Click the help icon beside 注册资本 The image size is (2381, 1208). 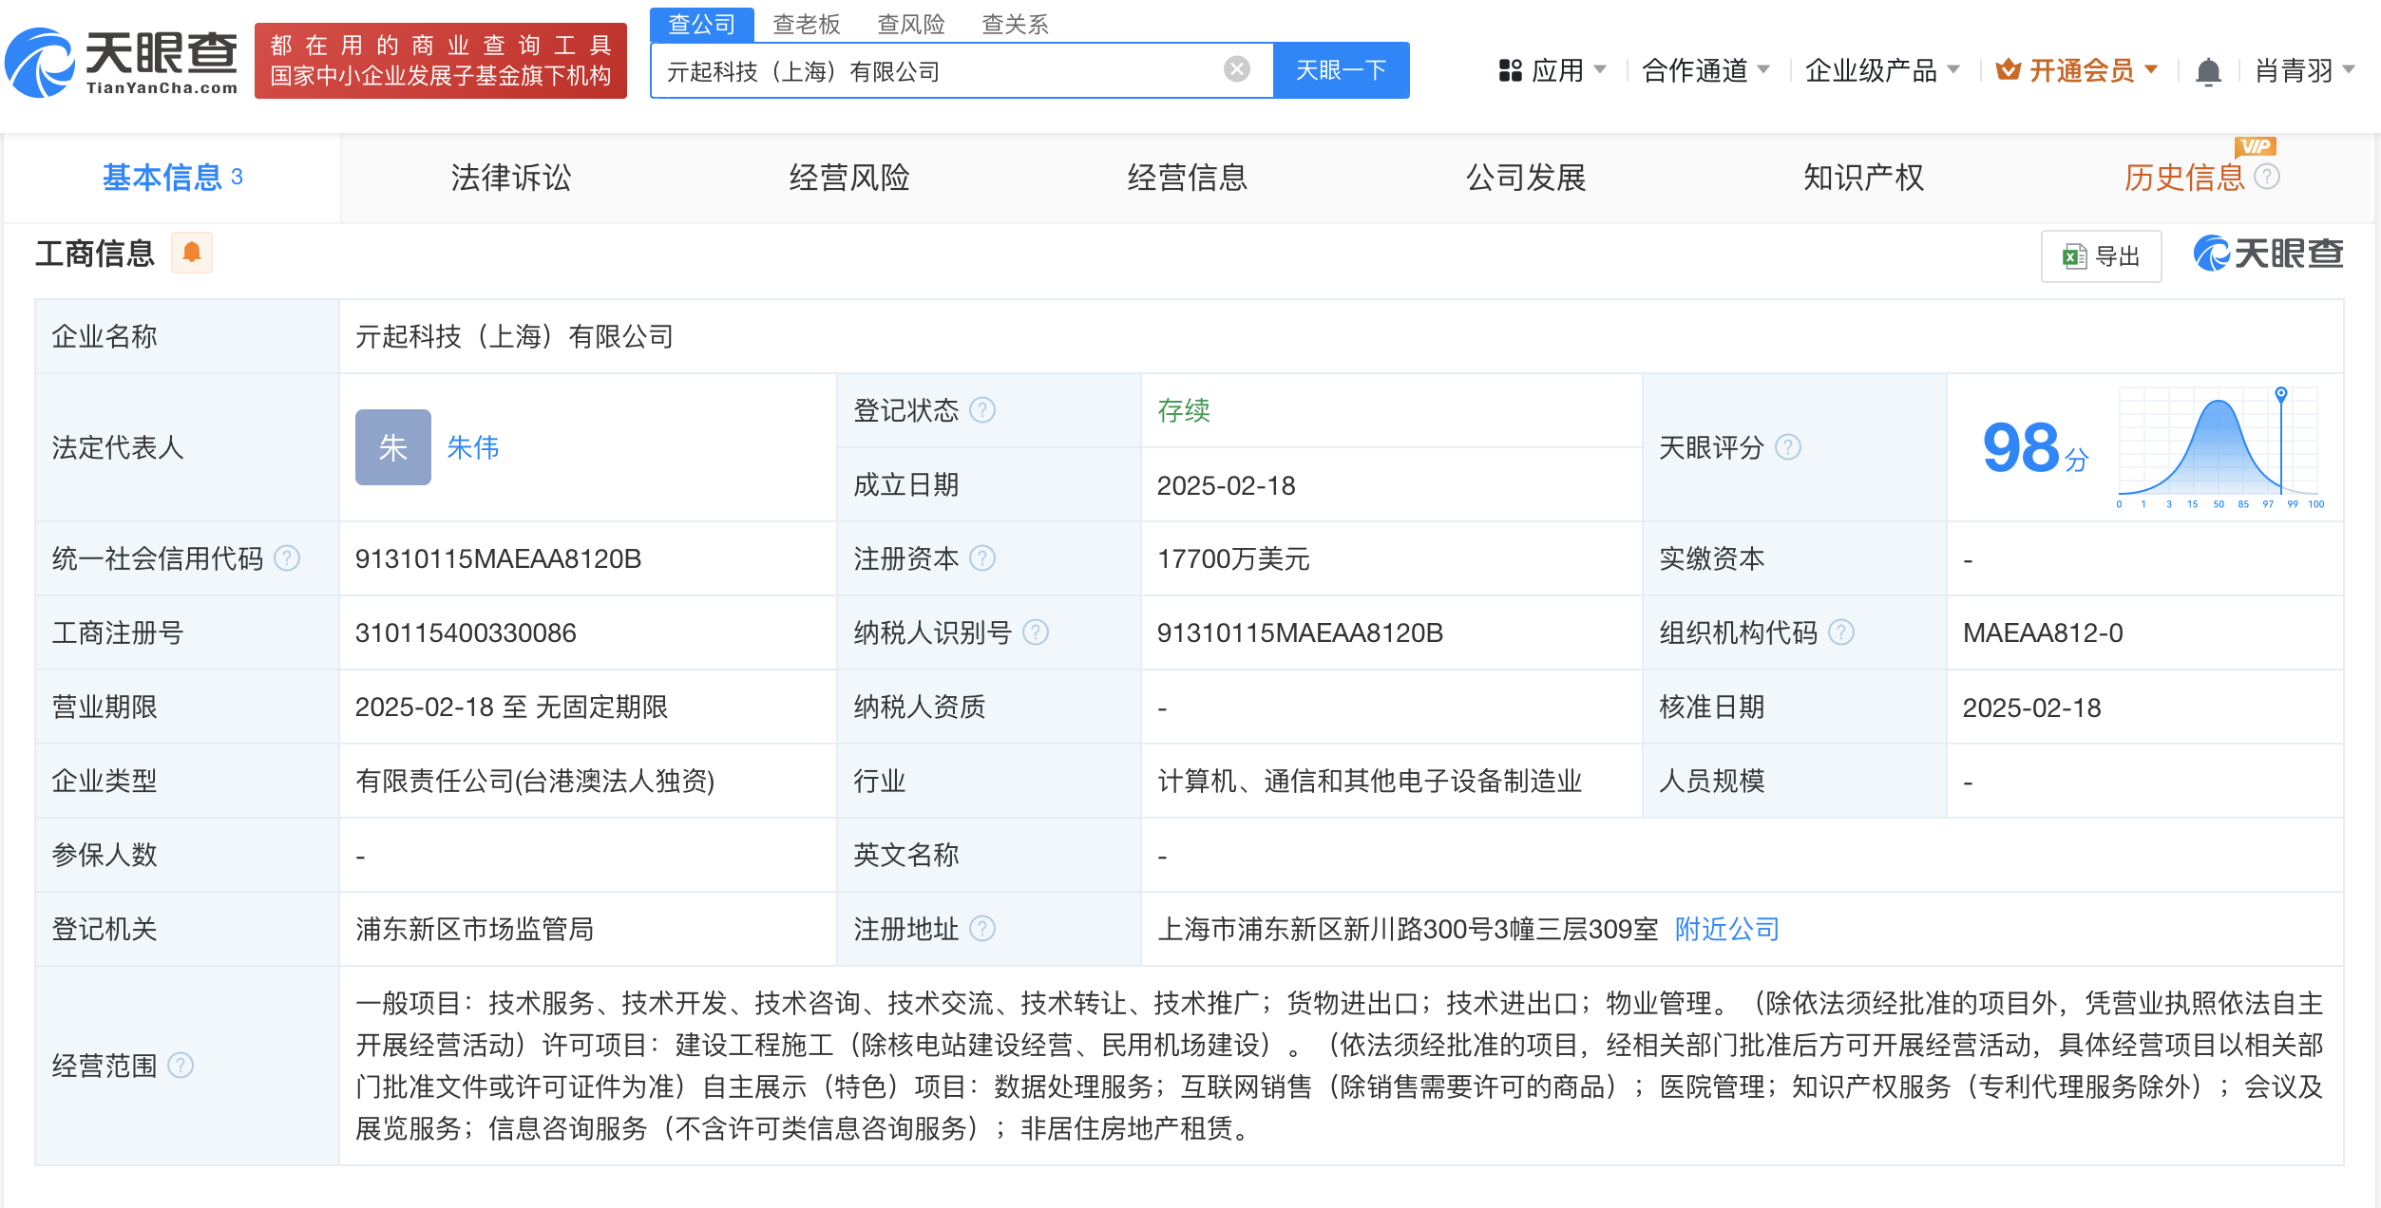(982, 558)
